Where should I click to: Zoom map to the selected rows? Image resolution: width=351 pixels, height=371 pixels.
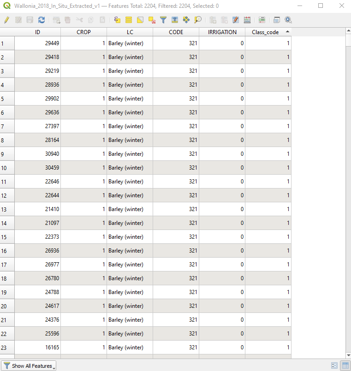[x=198, y=20]
